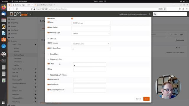
Task: Open Certificates under ACME Client
Action: tap(17, 58)
